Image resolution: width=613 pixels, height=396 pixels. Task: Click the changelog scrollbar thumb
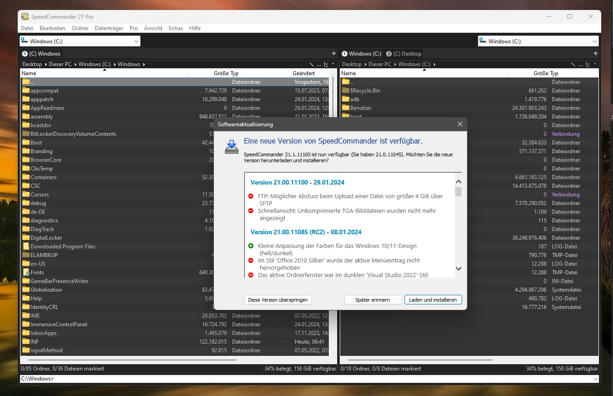(458, 191)
